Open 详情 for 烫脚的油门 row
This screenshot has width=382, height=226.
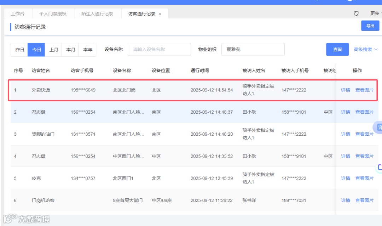346,134
